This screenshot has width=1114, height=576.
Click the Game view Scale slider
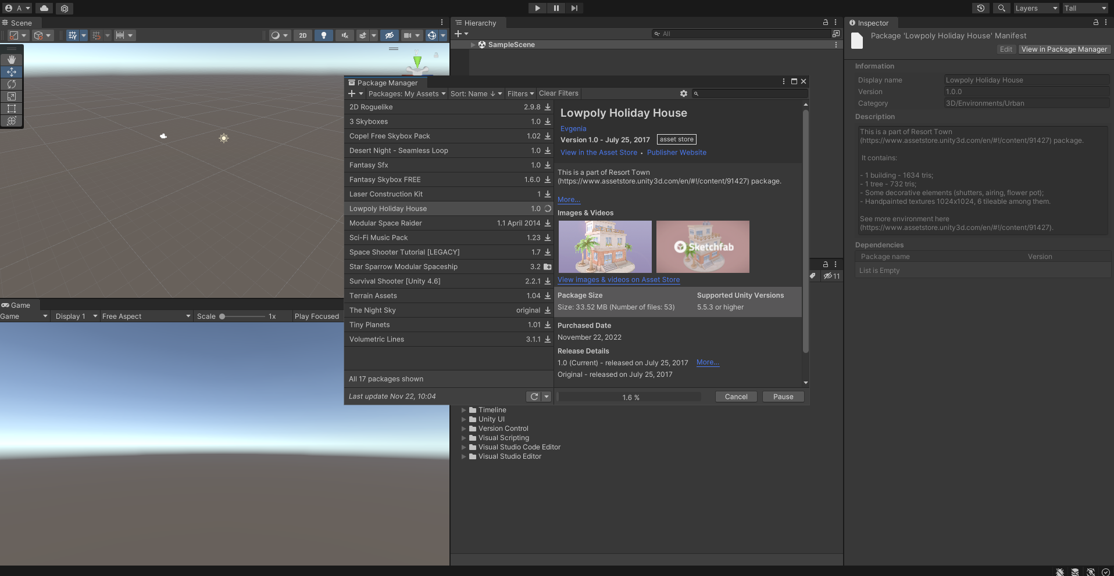[x=243, y=316]
